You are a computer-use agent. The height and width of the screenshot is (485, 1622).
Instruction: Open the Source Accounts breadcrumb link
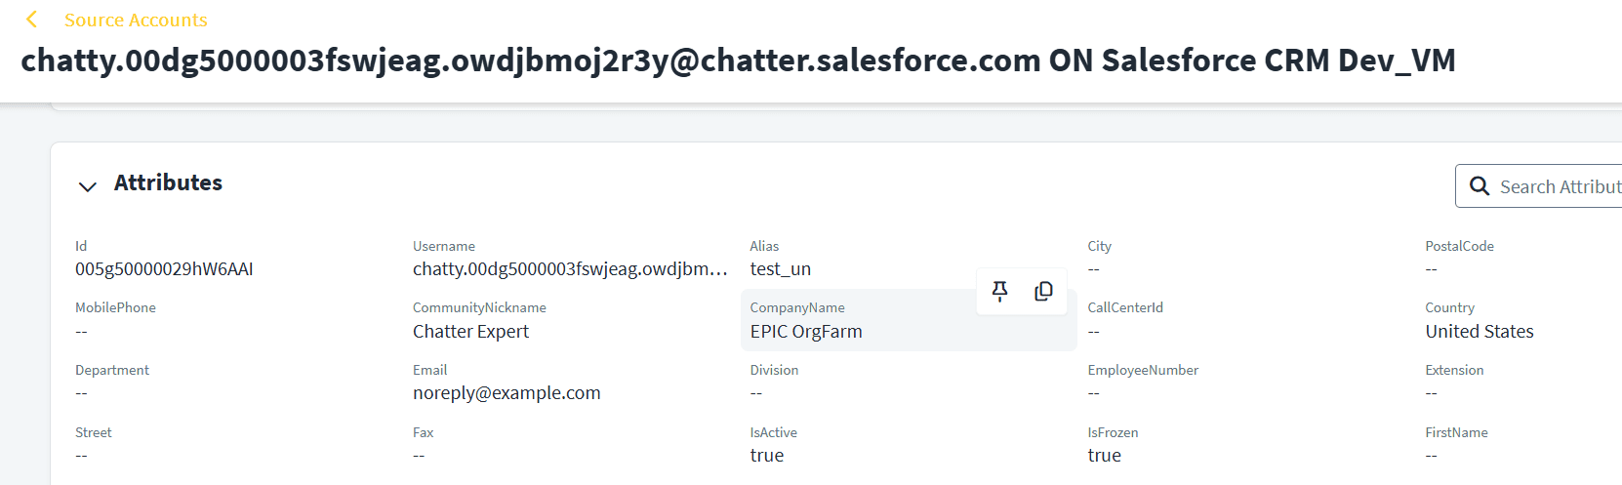(136, 20)
